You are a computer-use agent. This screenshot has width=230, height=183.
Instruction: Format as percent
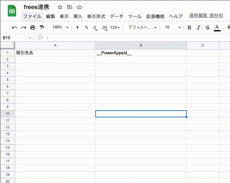click(x=87, y=27)
